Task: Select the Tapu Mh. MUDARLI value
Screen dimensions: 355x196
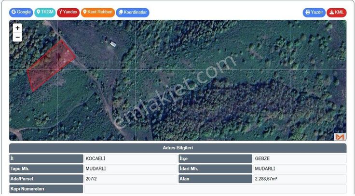Action: pos(130,169)
